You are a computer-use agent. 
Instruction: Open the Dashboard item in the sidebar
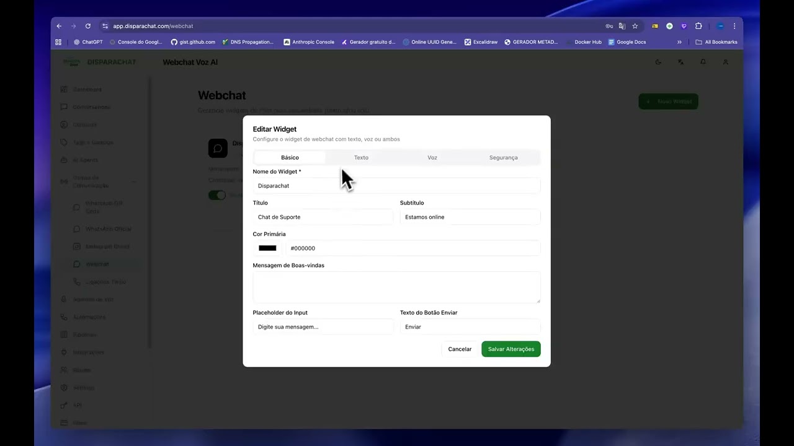[87, 89]
